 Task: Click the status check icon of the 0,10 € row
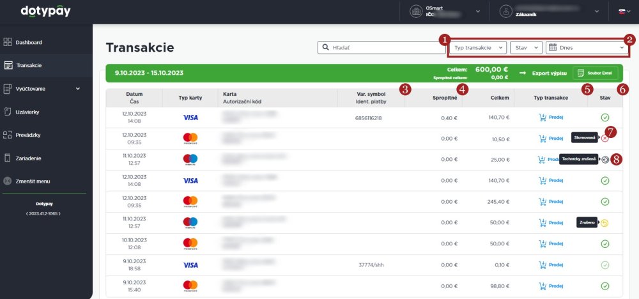pos(604,264)
